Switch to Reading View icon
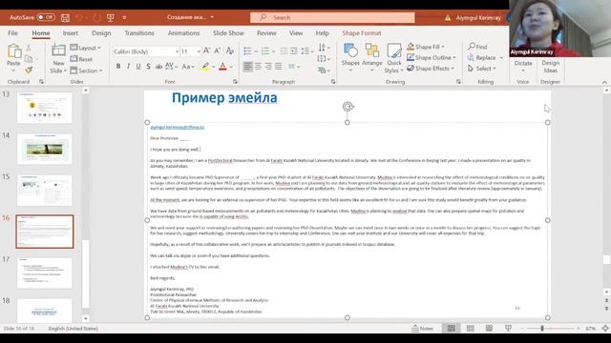Screen dimensions: 611x343 click(489, 328)
